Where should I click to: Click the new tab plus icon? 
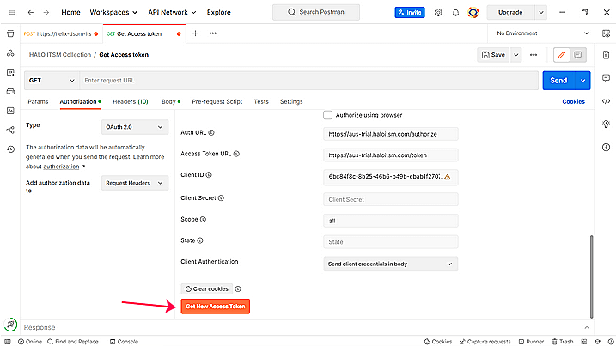[195, 33]
